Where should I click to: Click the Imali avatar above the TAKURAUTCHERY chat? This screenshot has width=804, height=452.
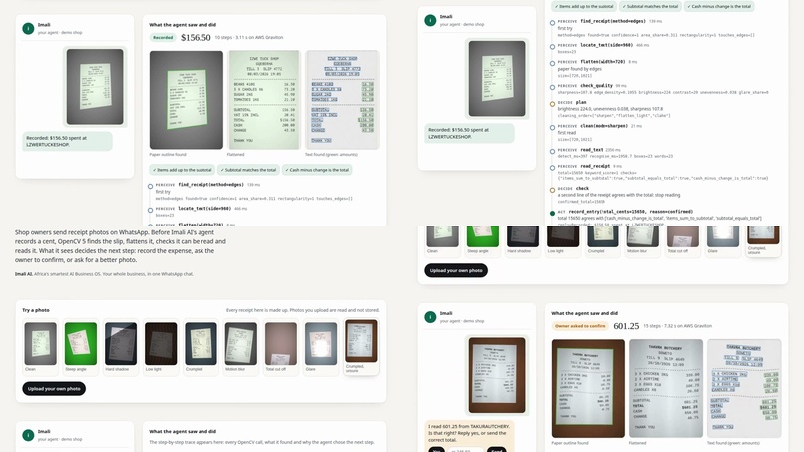click(430, 317)
